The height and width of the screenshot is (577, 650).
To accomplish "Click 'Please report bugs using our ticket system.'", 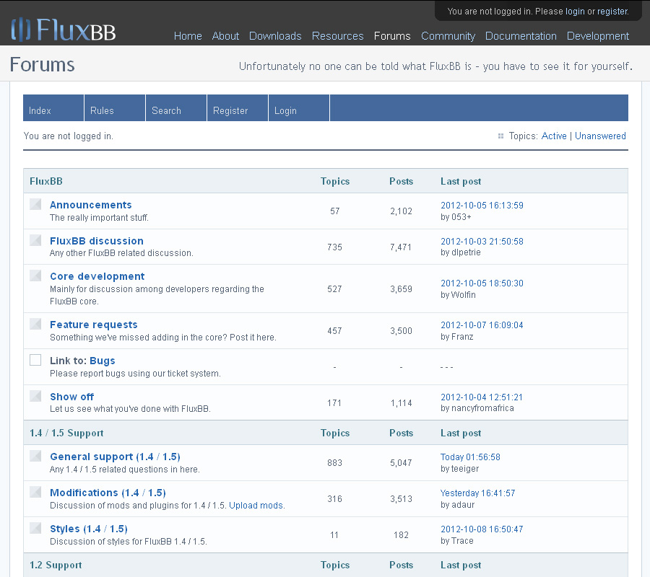I will (x=135, y=374).
